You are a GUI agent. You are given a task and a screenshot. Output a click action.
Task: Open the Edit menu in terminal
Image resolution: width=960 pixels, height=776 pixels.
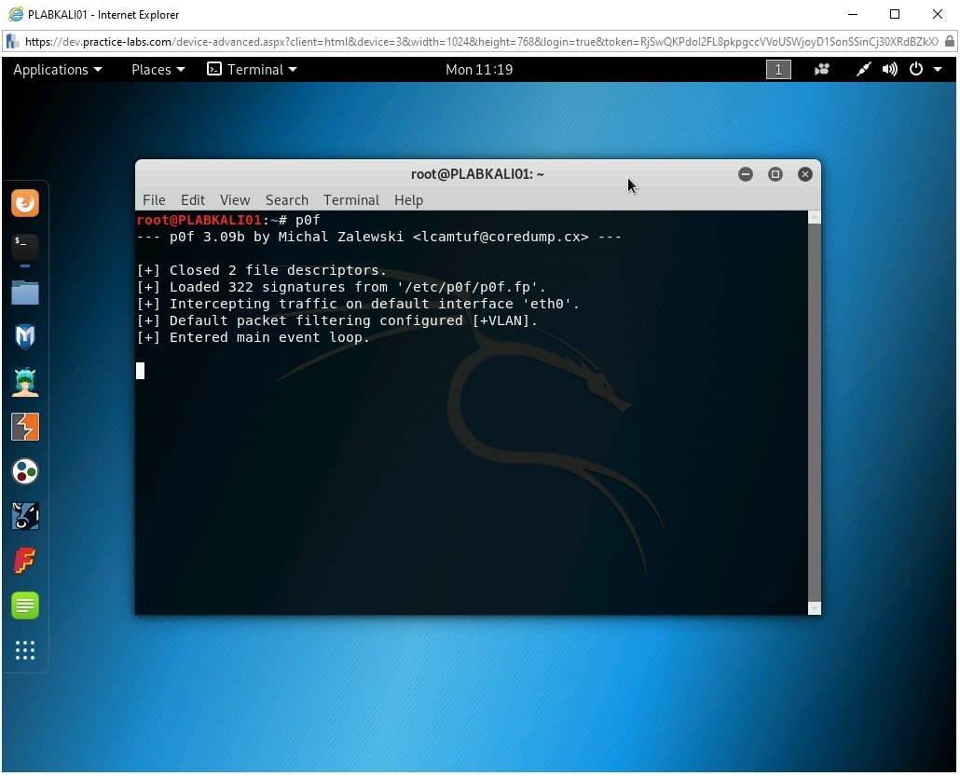(x=192, y=199)
